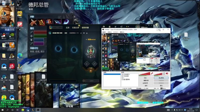Image resolution: width=200 pixels, height=112 pixels.
Task: Switch to 主页 tab in League client
Action: 67,28
